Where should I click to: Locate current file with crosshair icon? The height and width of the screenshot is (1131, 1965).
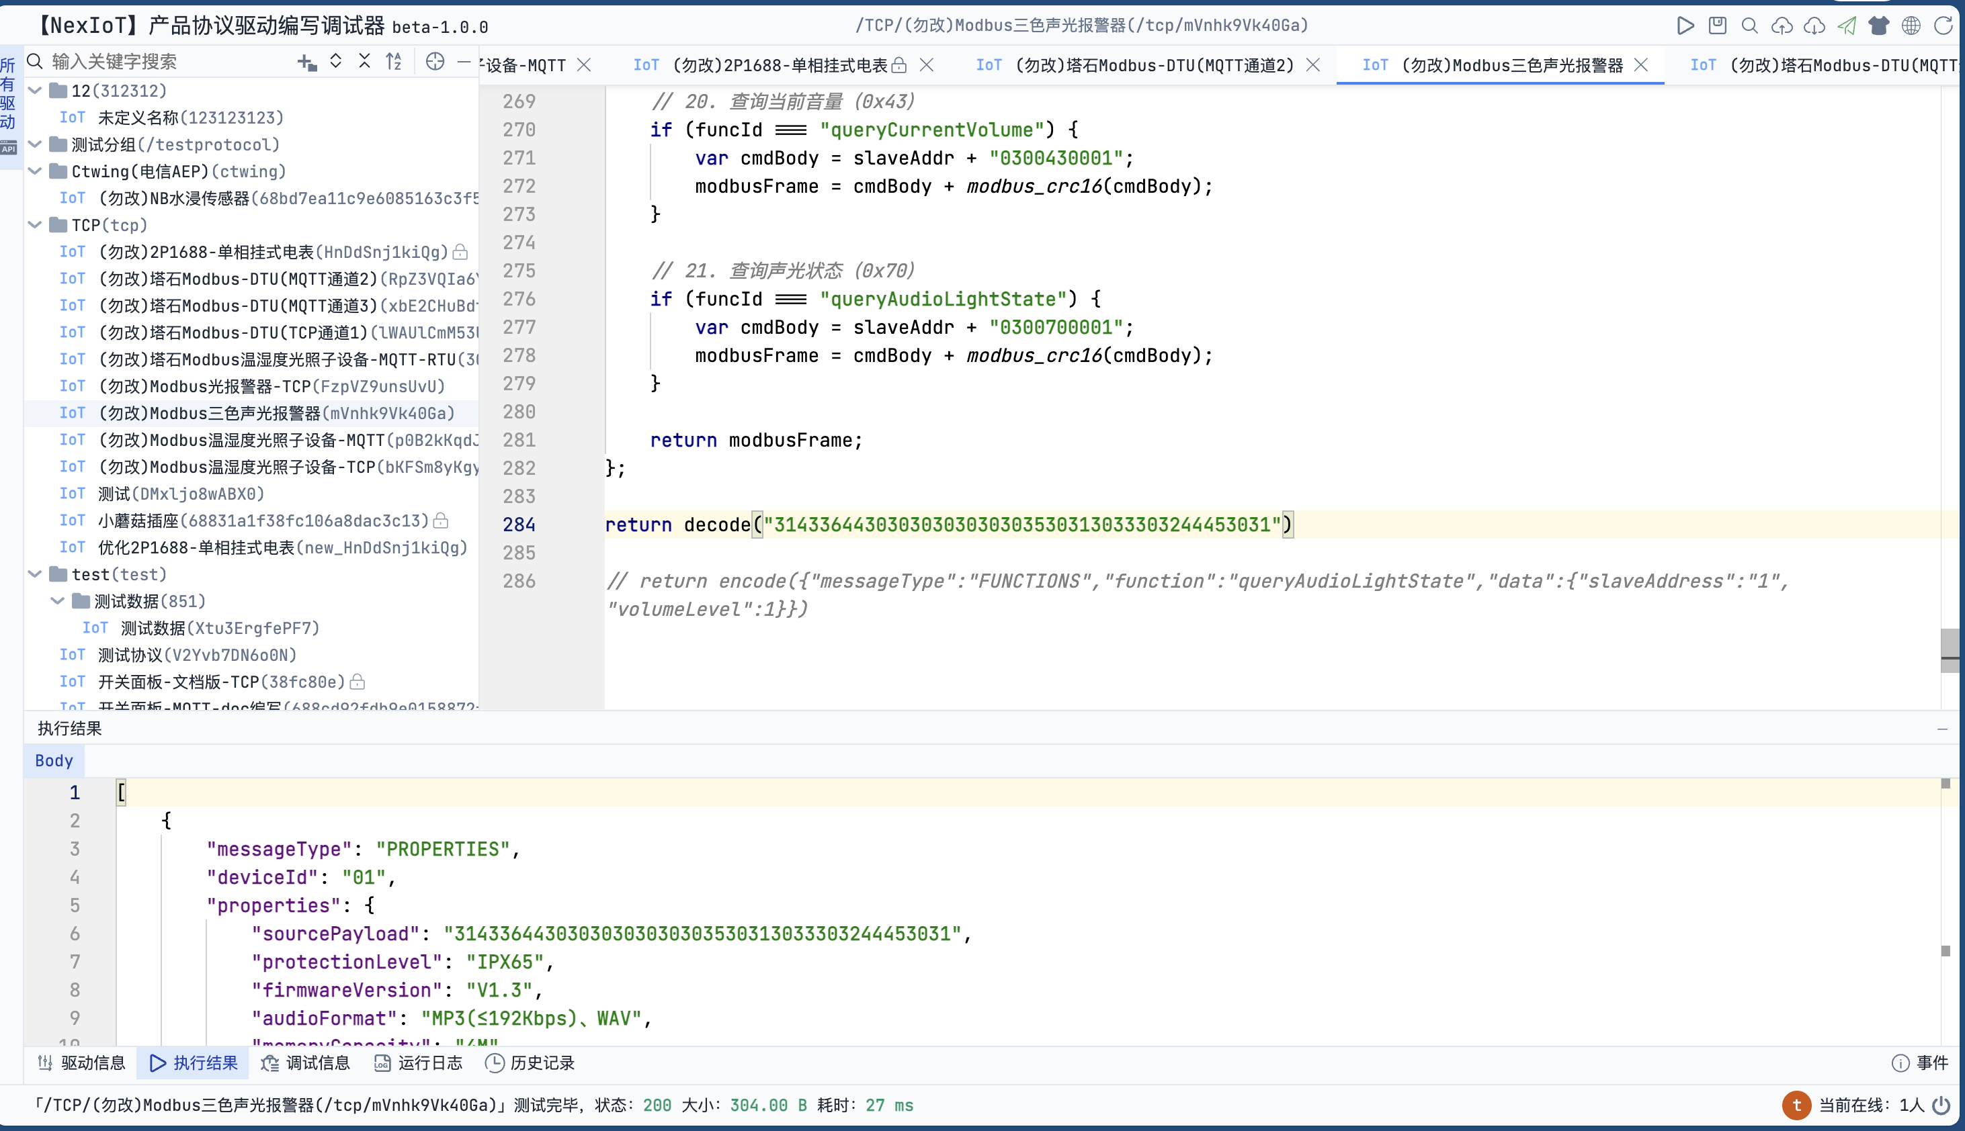pos(435,62)
